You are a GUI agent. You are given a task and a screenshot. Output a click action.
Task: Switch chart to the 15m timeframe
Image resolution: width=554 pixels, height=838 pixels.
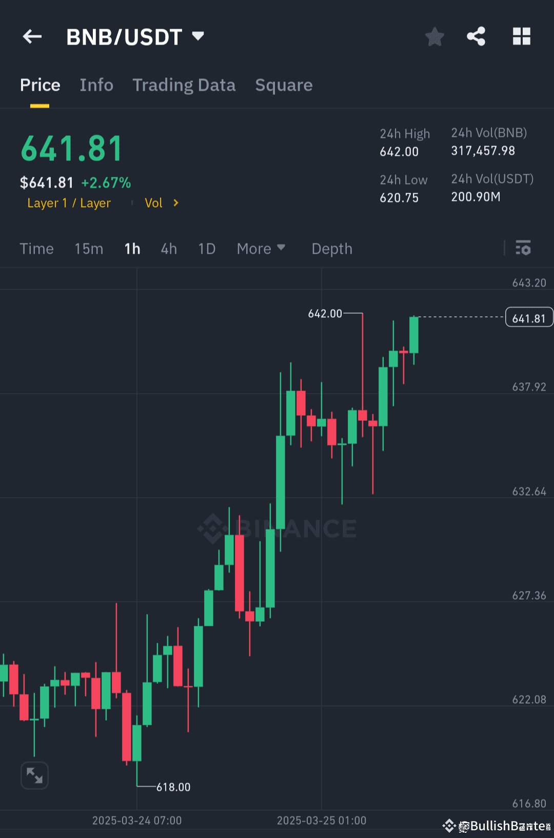pos(88,249)
